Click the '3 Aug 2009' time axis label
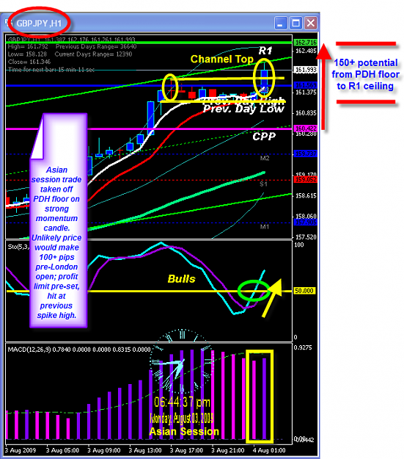This screenshot has width=404, height=459. 21,450
